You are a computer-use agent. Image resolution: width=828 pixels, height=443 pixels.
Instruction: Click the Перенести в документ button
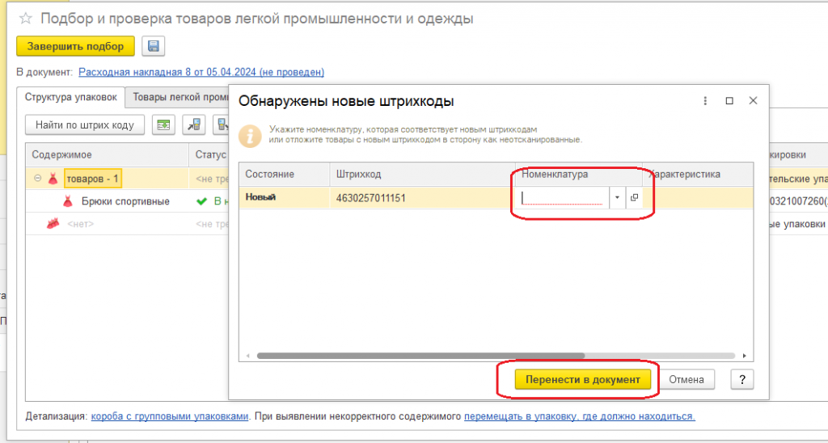(582, 379)
